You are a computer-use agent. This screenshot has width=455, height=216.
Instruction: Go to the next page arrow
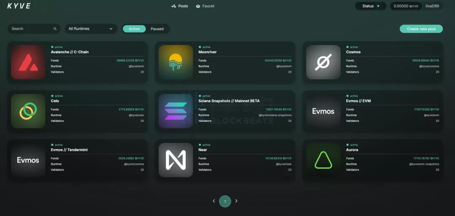236,201
